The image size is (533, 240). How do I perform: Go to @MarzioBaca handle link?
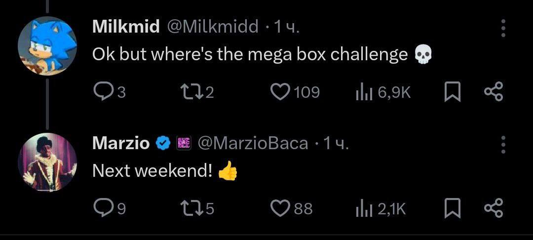(x=253, y=144)
